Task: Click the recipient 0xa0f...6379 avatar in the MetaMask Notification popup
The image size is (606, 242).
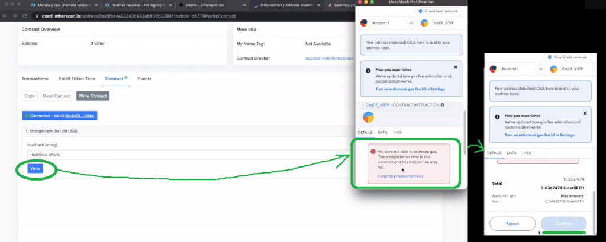Action: (424, 23)
